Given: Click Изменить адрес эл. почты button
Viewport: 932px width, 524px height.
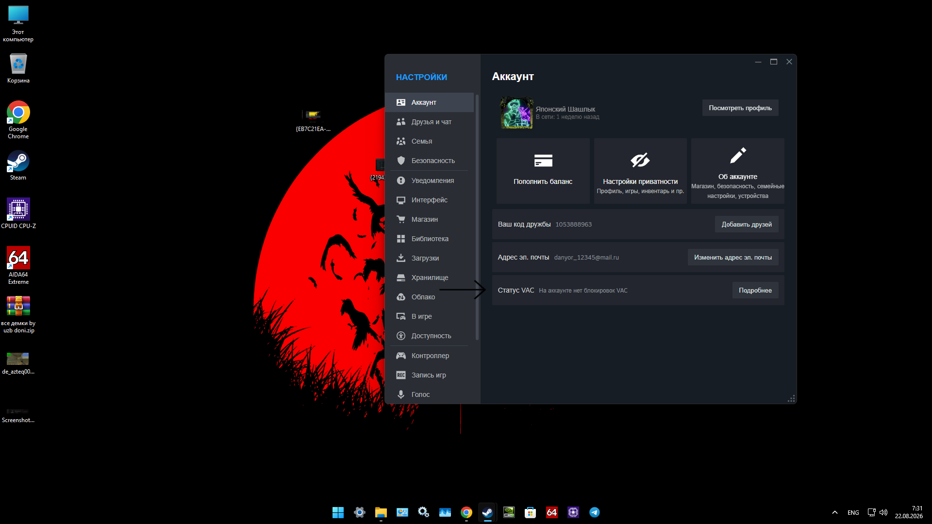Looking at the screenshot, I should coord(733,257).
